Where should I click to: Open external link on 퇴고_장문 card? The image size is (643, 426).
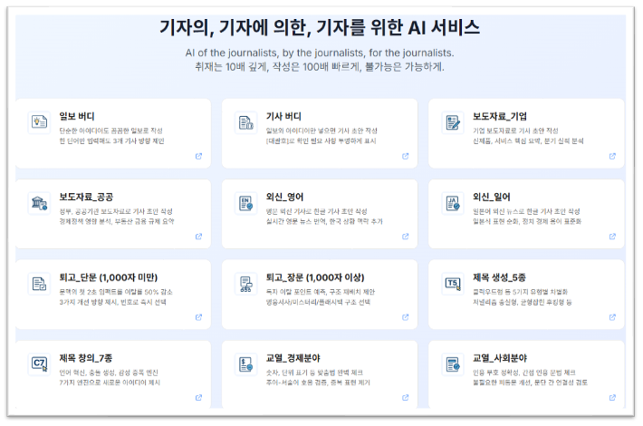tap(406, 317)
